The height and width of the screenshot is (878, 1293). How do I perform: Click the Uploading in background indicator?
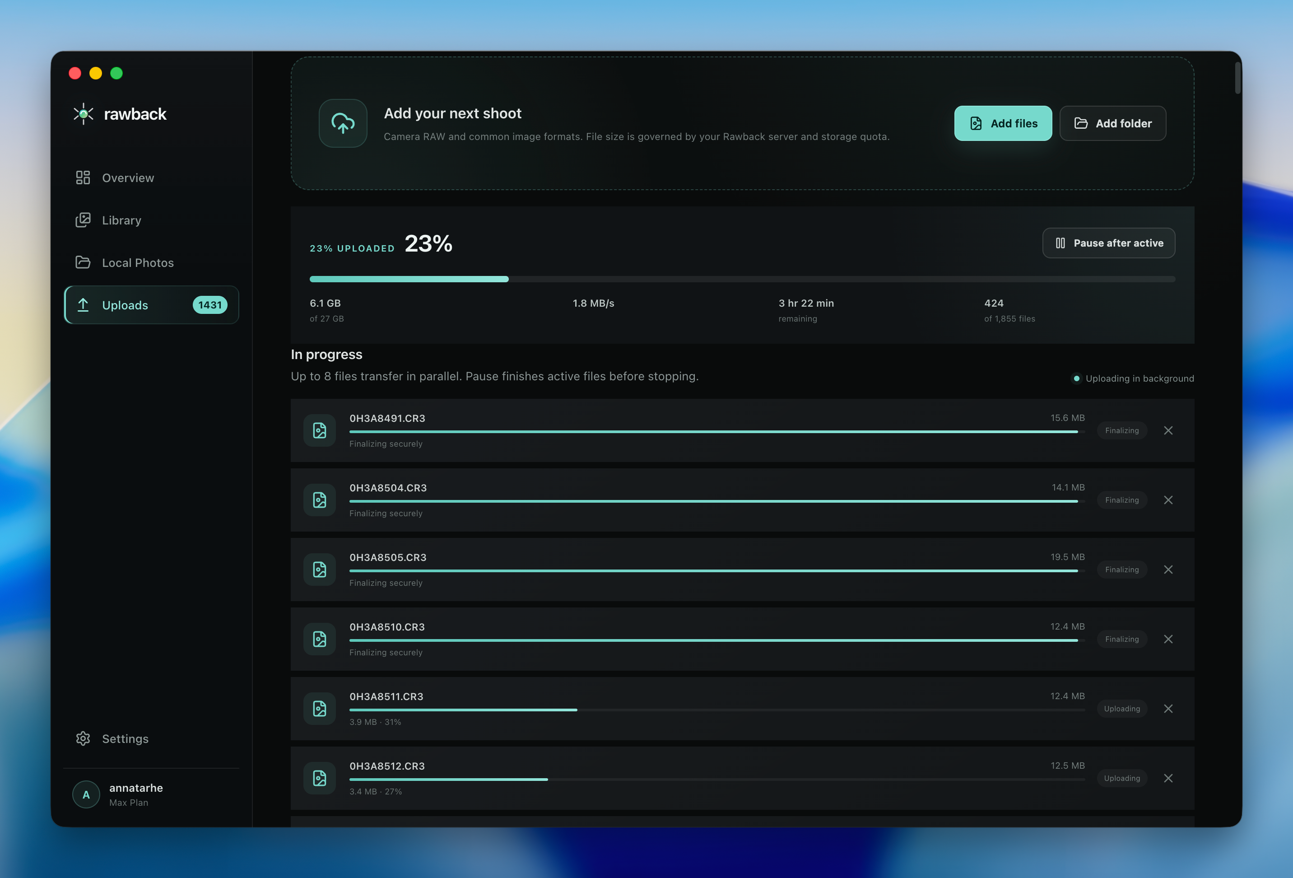point(1133,378)
